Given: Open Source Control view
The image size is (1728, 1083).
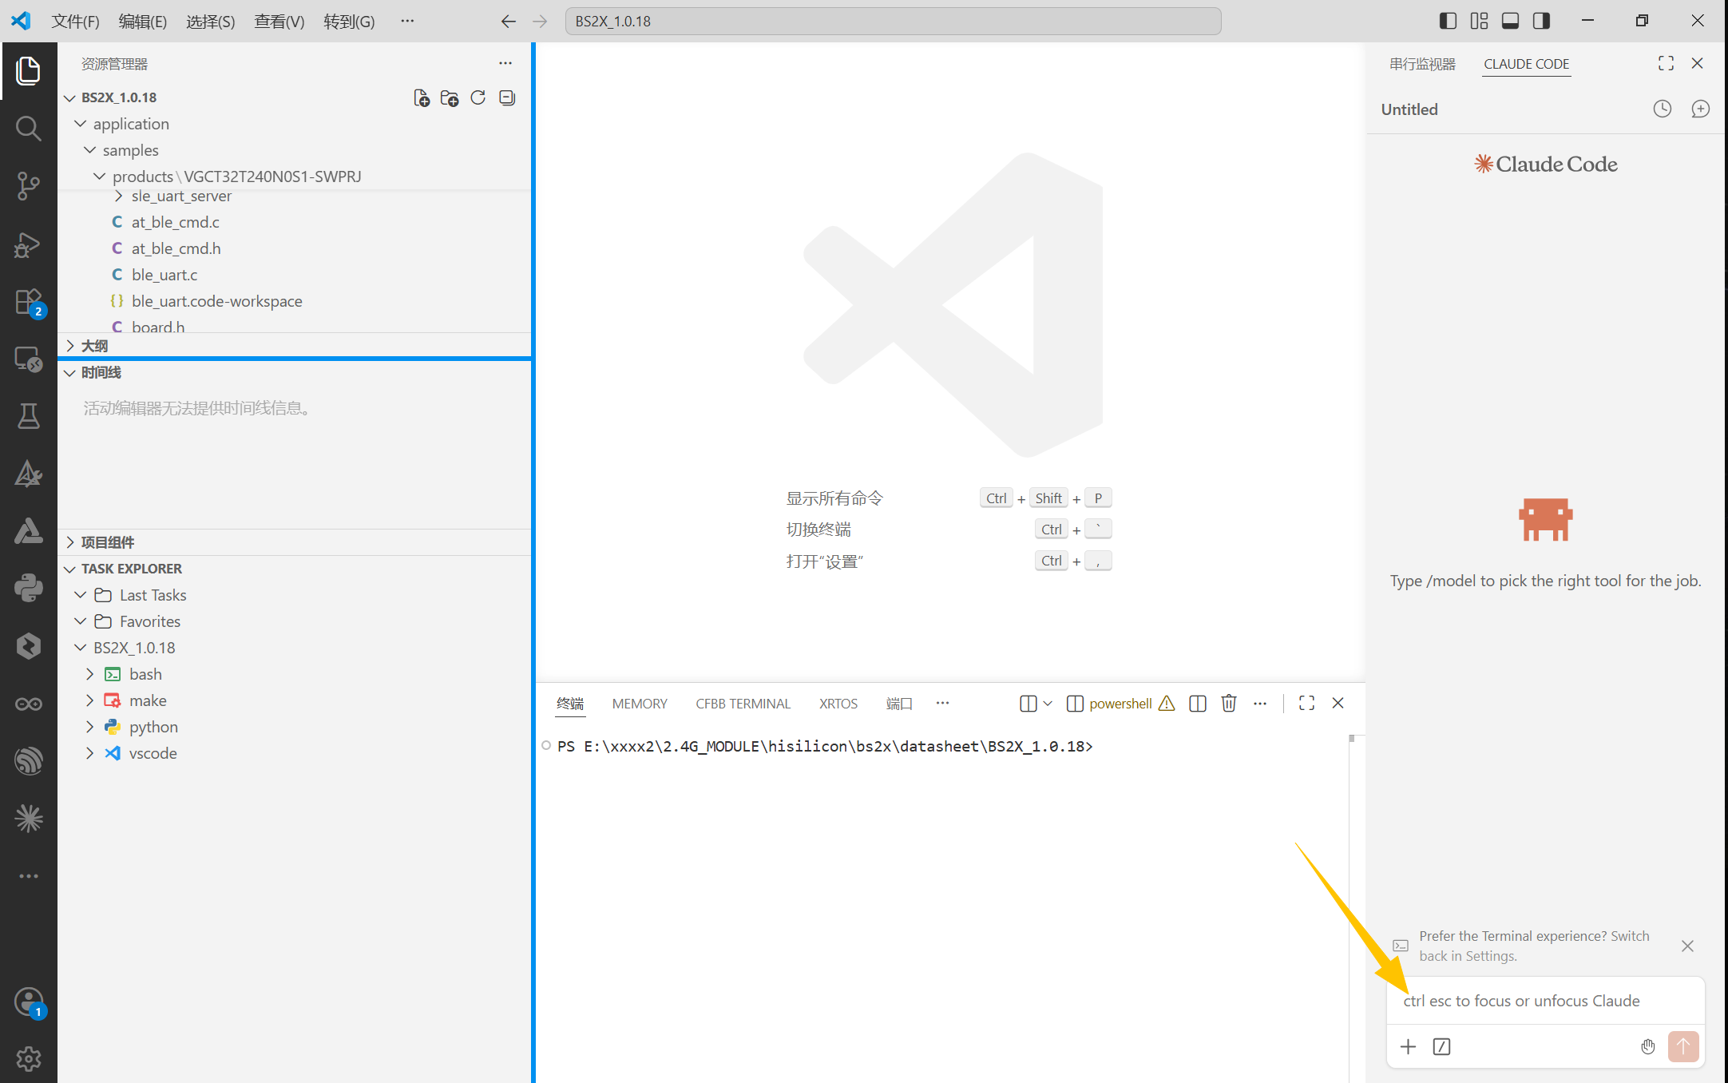Looking at the screenshot, I should (x=29, y=185).
